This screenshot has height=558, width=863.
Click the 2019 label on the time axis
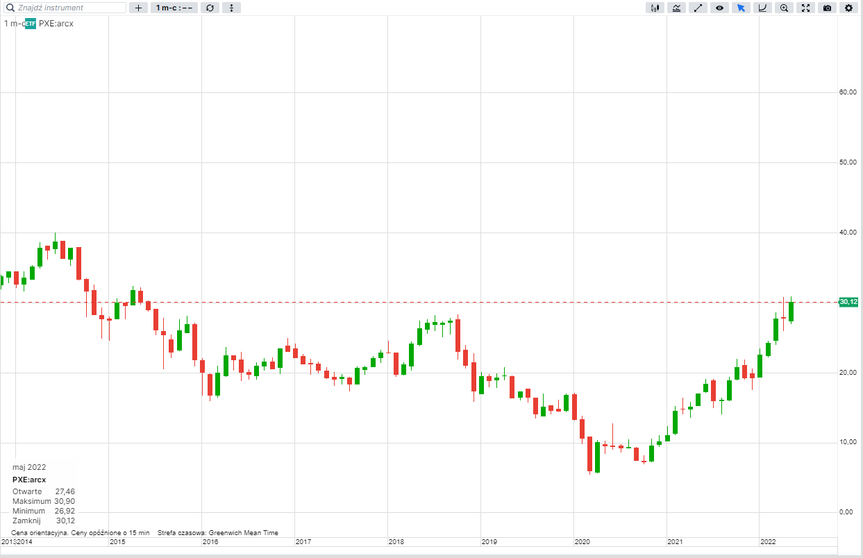point(489,541)
